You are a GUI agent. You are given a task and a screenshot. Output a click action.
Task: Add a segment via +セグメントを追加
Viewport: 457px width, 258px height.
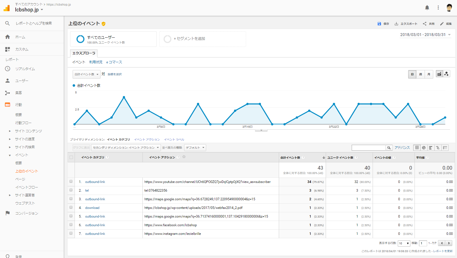pos(203,39)
